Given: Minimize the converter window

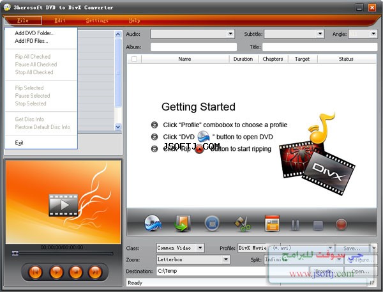Looking at the screenshot, I should coord(359,8).
